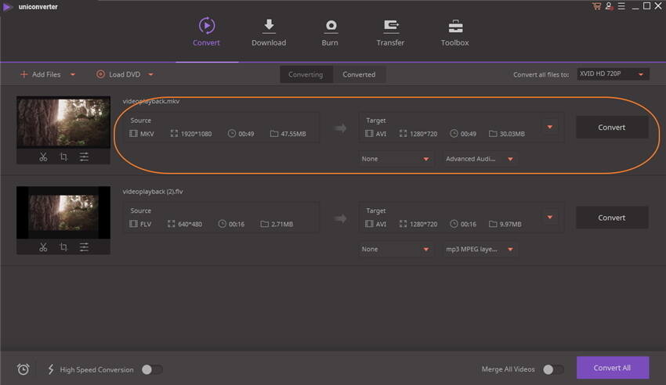Viewport: 666px width, 385px height.
Task: Open the hamburger menu icon
Action: 621,6
